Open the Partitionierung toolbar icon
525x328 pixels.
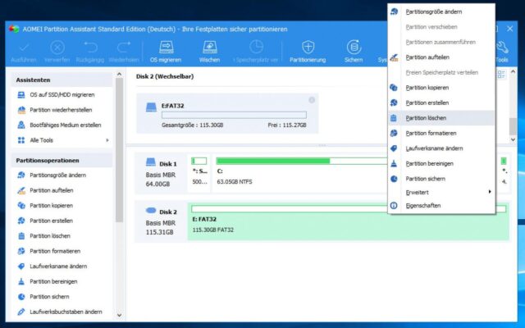[x=308, y=48]
